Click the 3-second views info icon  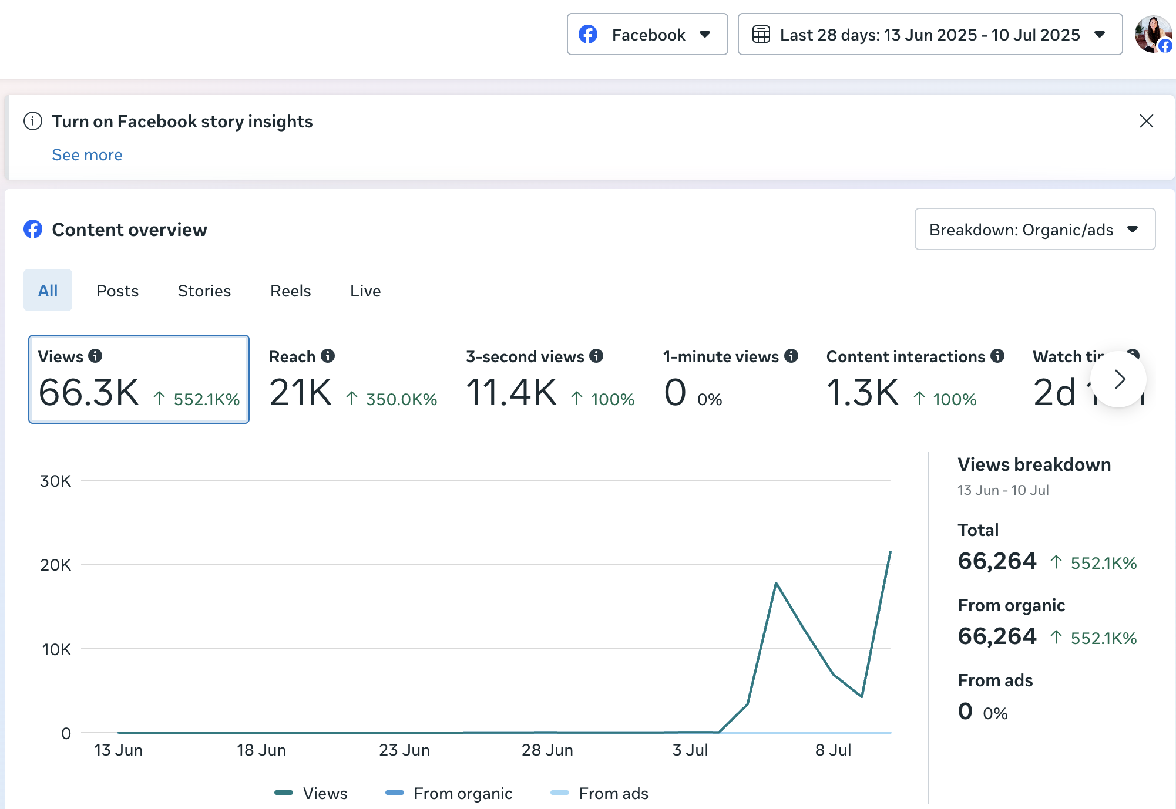point(596,356)
